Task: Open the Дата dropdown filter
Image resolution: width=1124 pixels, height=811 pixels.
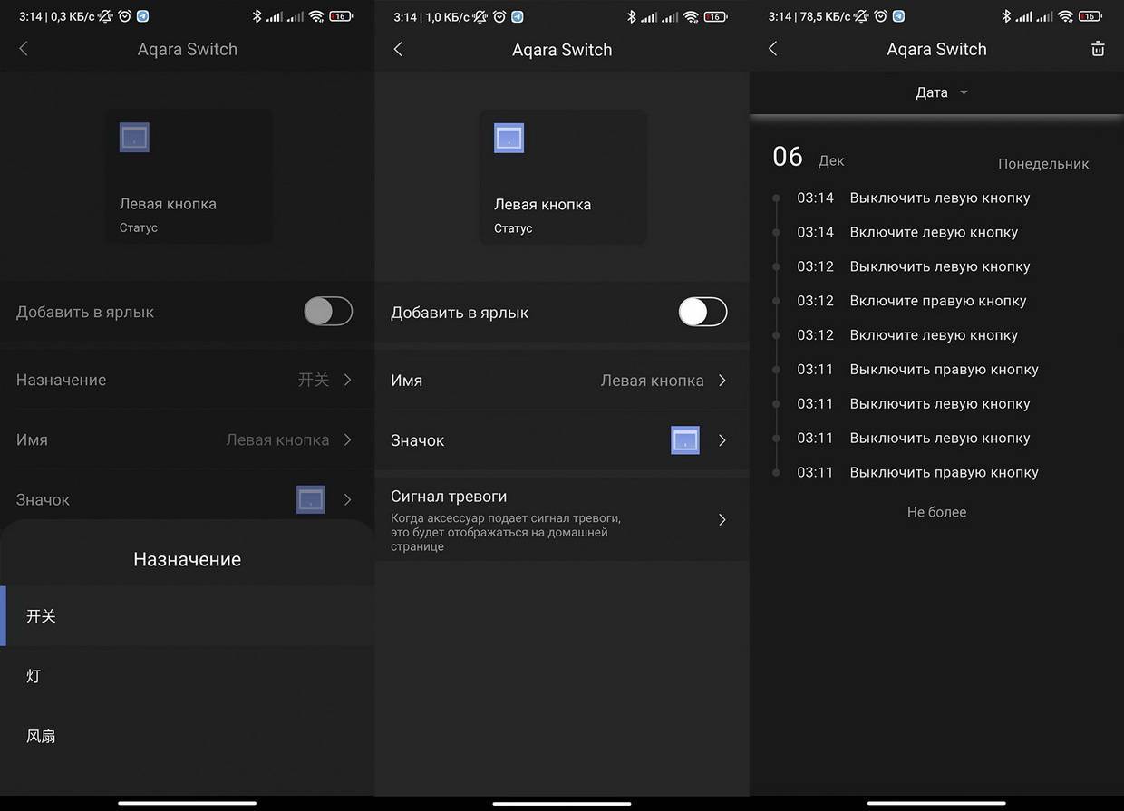Action: (x=941, y=92)
